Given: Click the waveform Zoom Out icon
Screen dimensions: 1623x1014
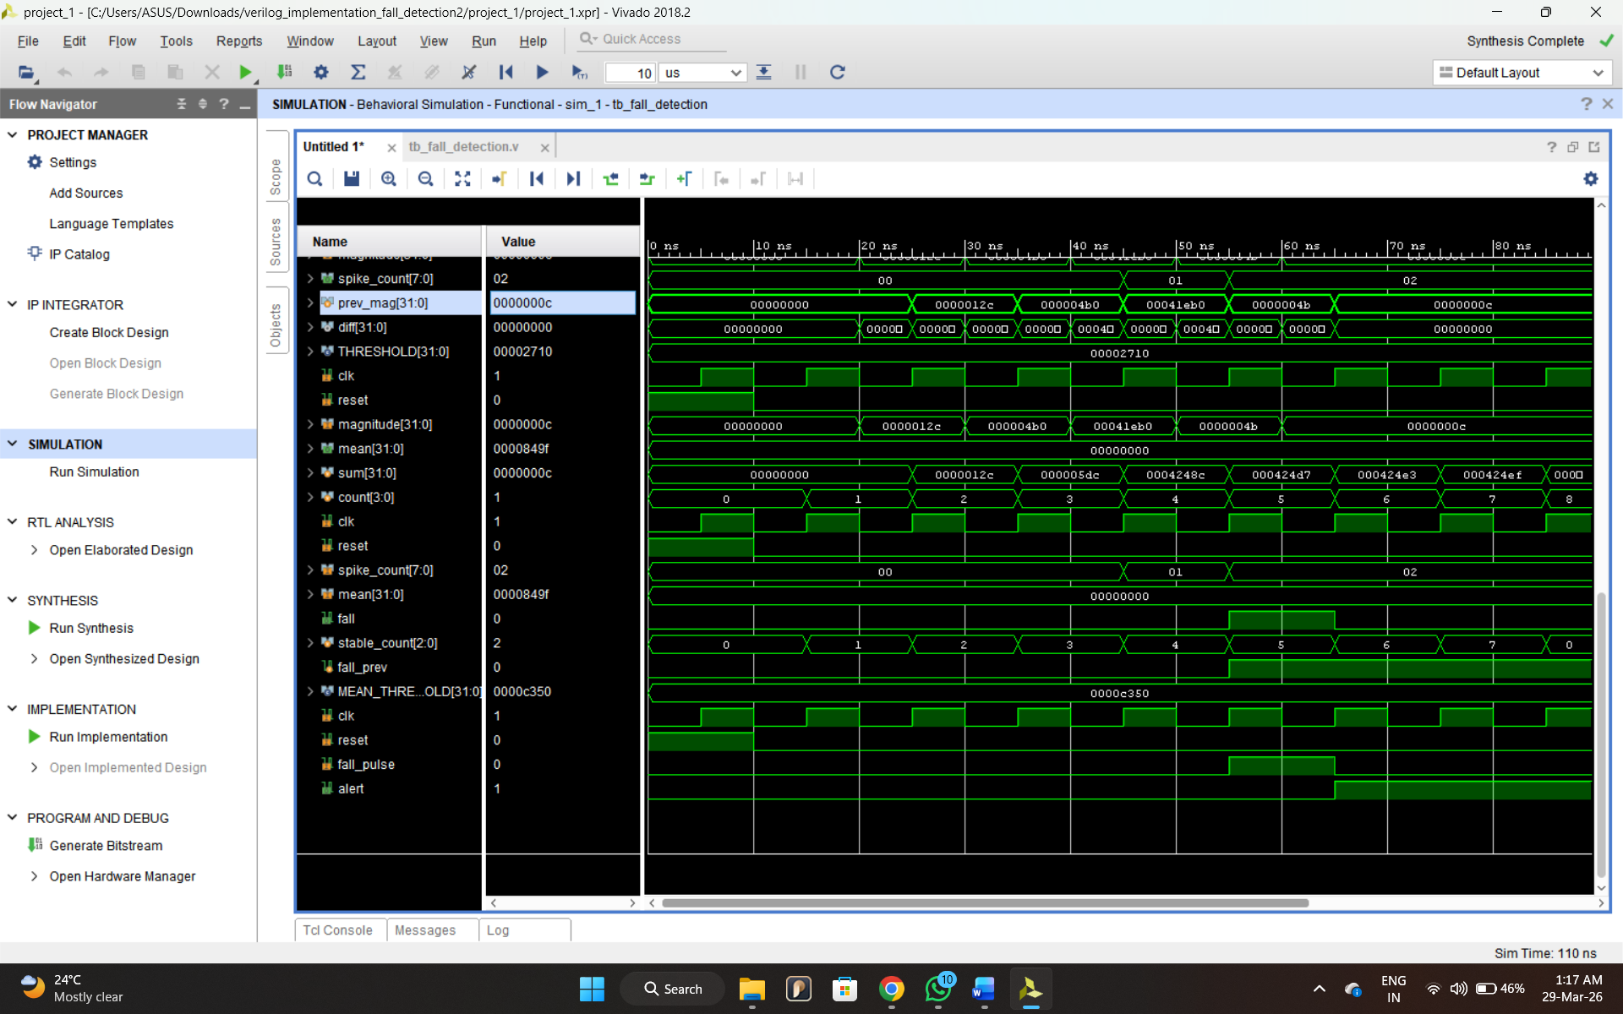Looking at the screenshot, I should pyautogui.click(x=425, y=179).
